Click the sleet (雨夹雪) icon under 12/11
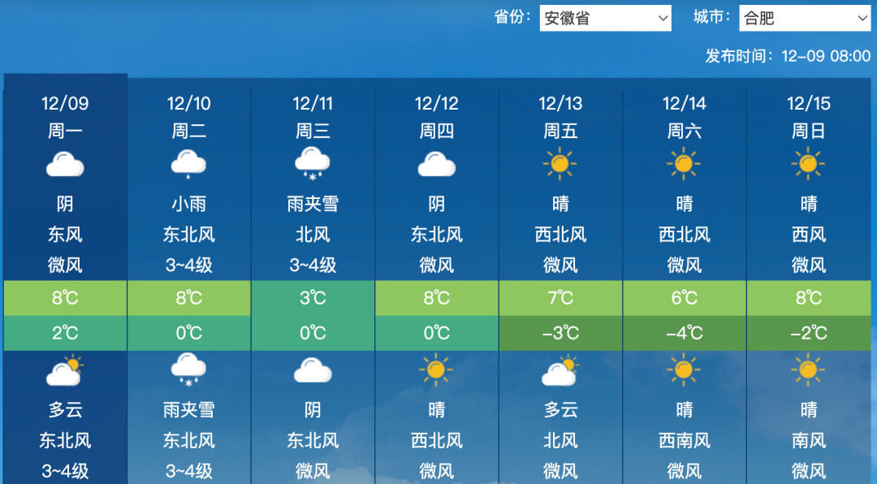The width and height of the screenshot is (877, 484). pyautogui.click(x=313, y=163)
